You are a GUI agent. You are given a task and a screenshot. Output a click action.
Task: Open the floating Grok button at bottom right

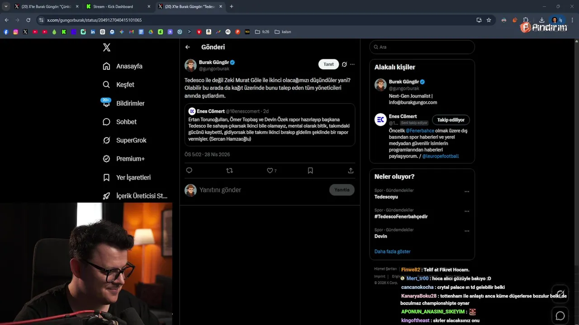point(560,293)
